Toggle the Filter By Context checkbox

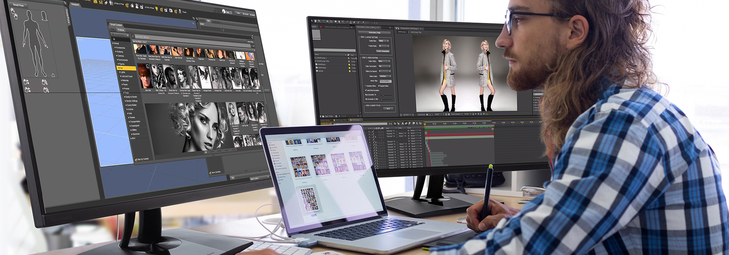pyautogui.click(x=136, y=160)
